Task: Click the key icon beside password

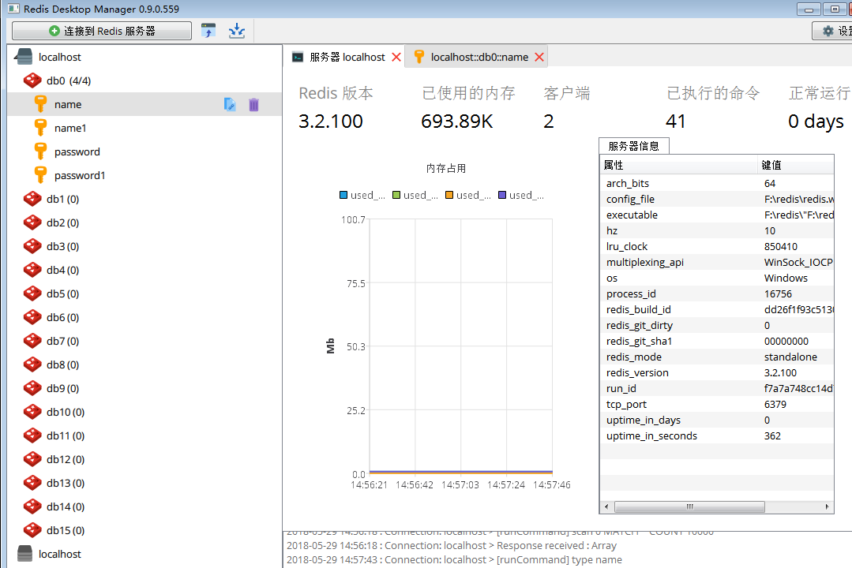Action: tap(40, 151)
